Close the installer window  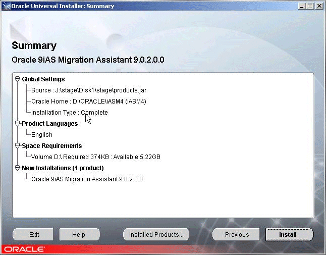click(319, 6)
